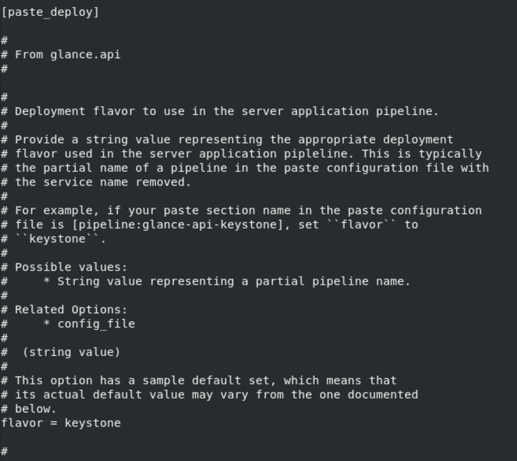Viewport: 517px width, 461px height.
Task: Click the '# below.' comment line
Action: 36,409
